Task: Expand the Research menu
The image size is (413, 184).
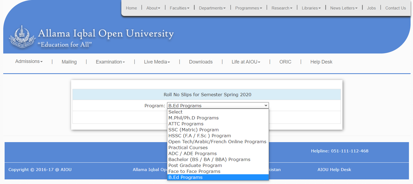Action: tap(282, 8)
